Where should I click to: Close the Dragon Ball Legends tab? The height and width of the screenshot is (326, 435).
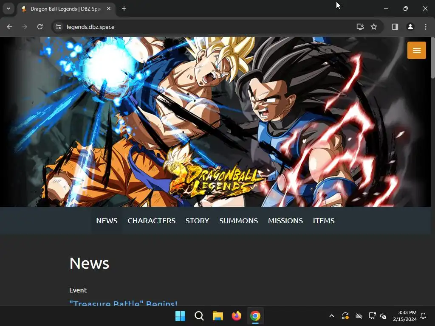click(109, 8)
